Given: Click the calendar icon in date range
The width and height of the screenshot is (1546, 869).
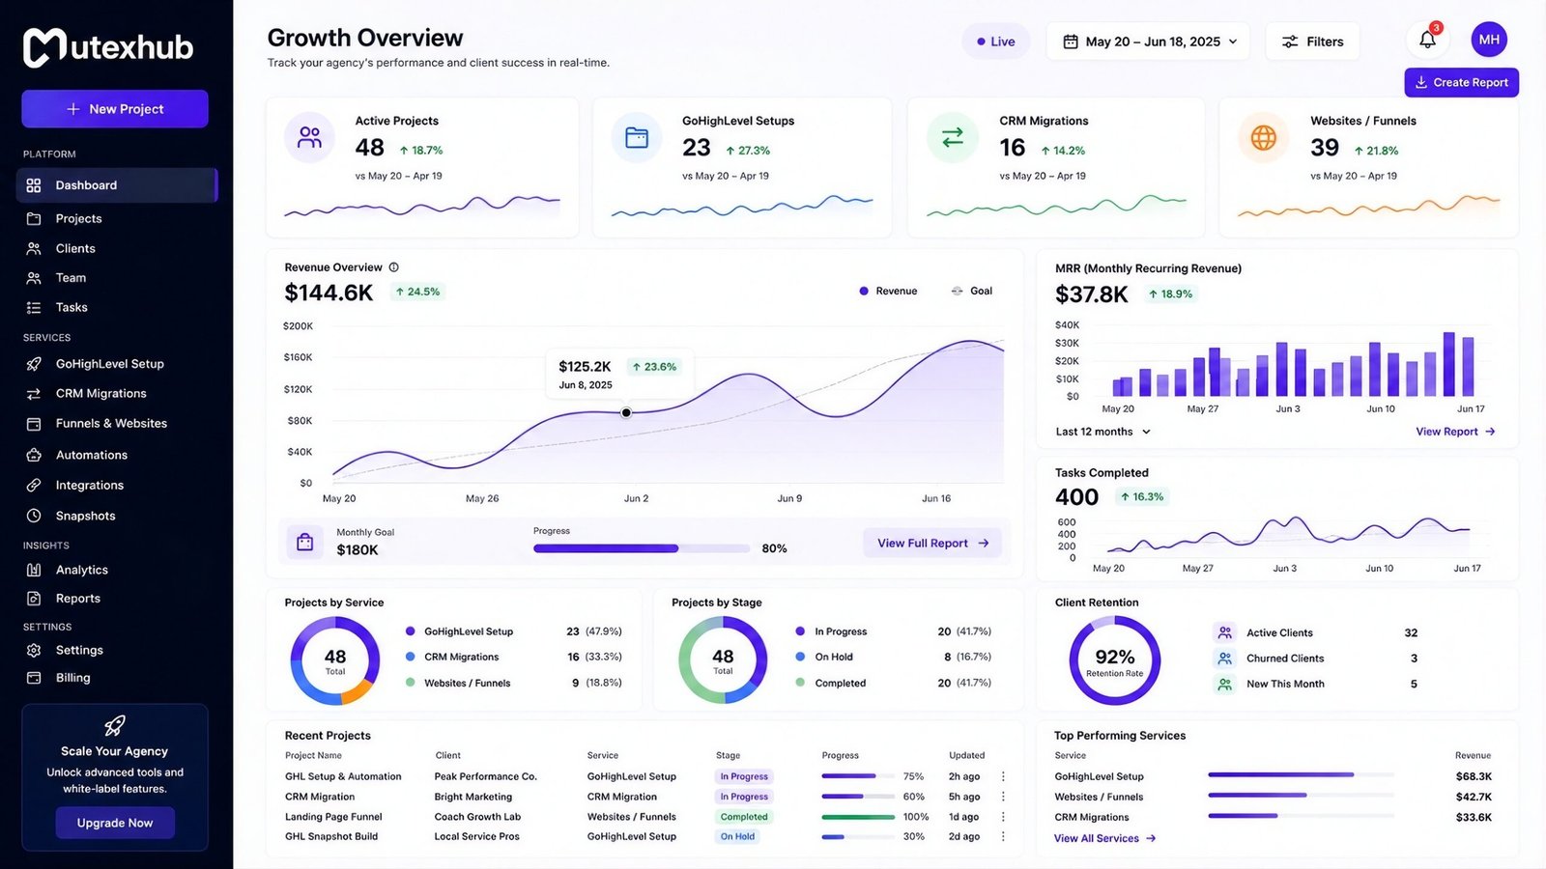Looking at the screenshot, I should (1071, 42).
